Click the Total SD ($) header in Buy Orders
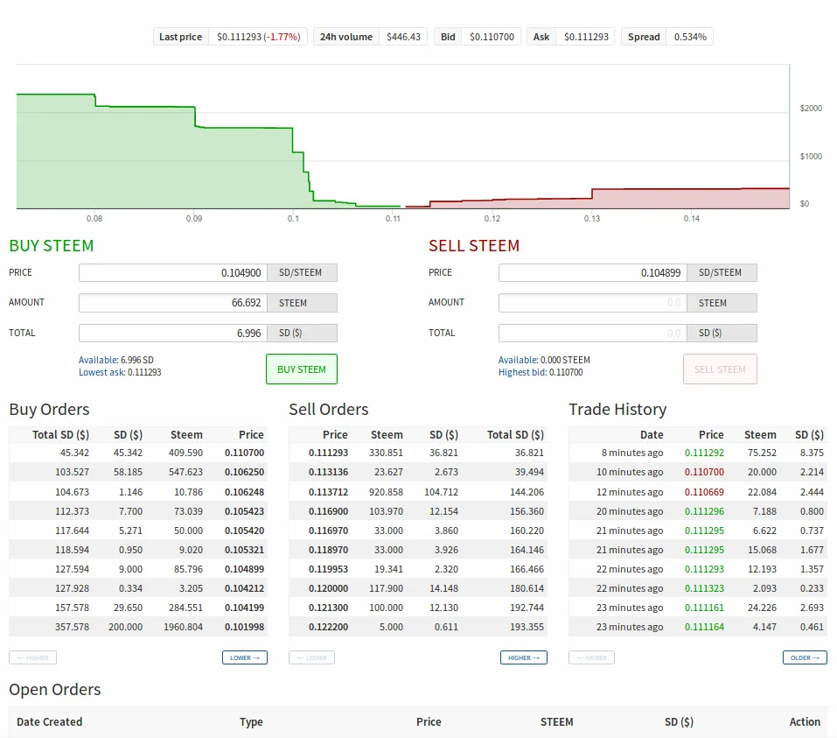The width and height of the screenshot is (837, 738). 60,434
